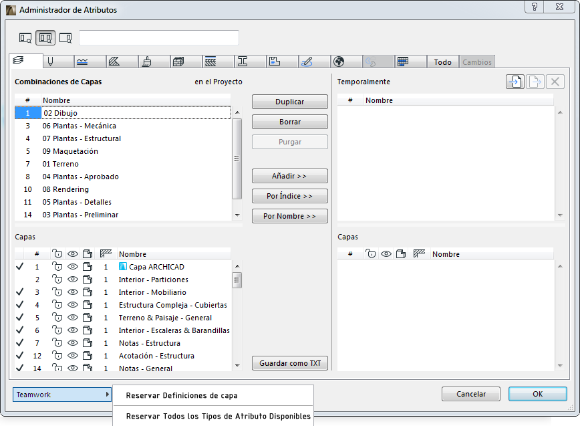Click the Por Índice >> button

[x=289, y=196]
